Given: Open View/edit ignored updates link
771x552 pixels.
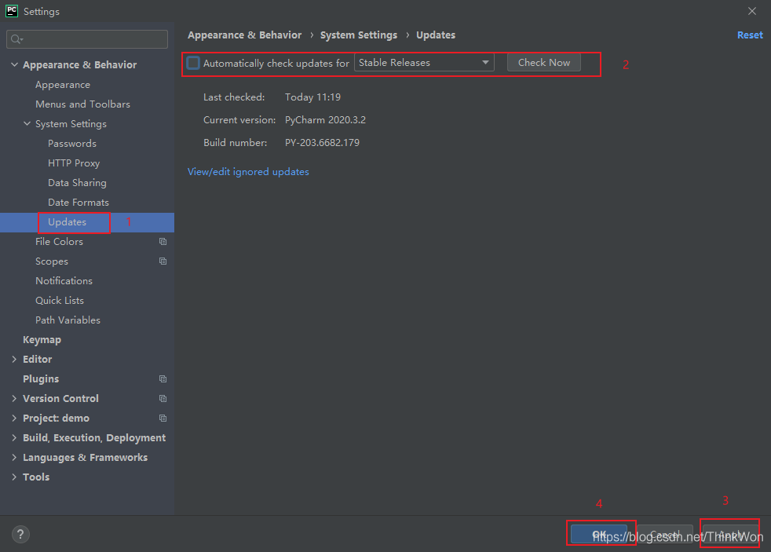Looking at the screenshot, I should (x=248, y=171).
